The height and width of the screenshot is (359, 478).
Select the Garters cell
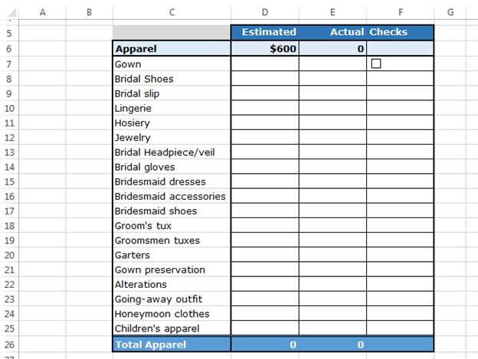coord(172,255)
